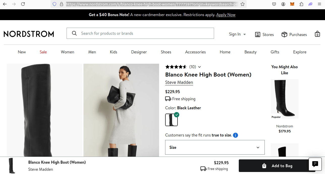Click the Nordstrom label under recommended boot
325x174 pixels.
(x=285, y=126)
